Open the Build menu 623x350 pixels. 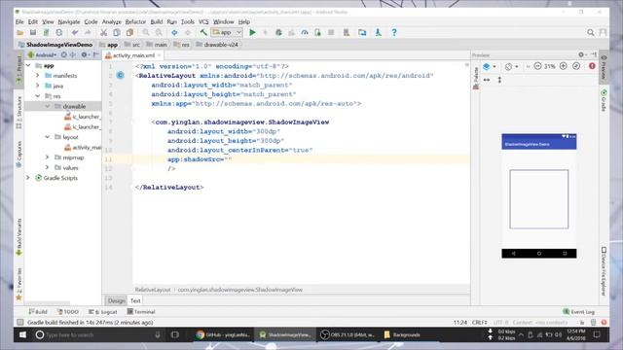(x=156, y=21)
